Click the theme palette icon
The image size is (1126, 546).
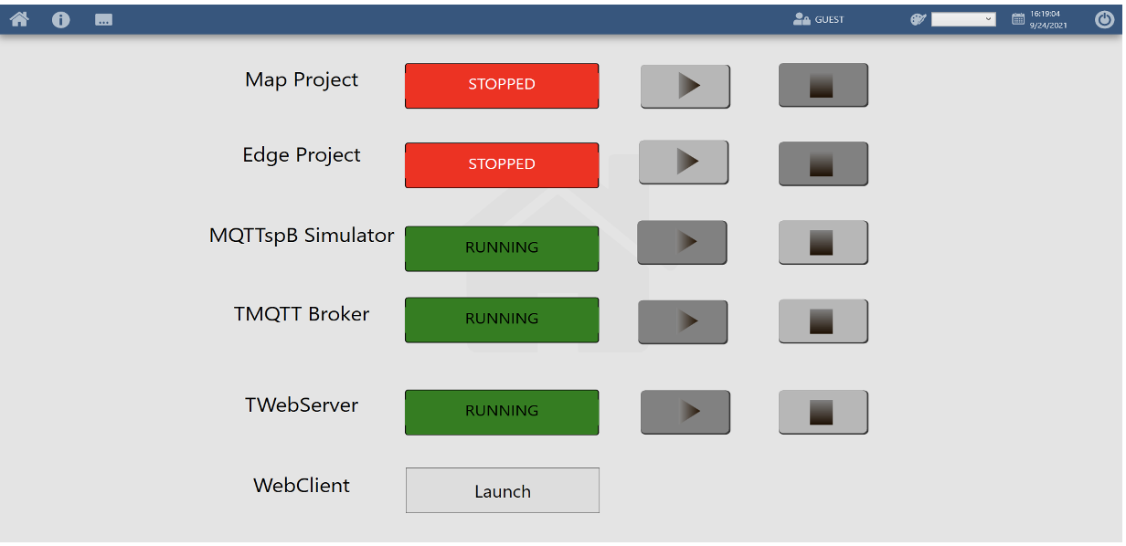919,19
